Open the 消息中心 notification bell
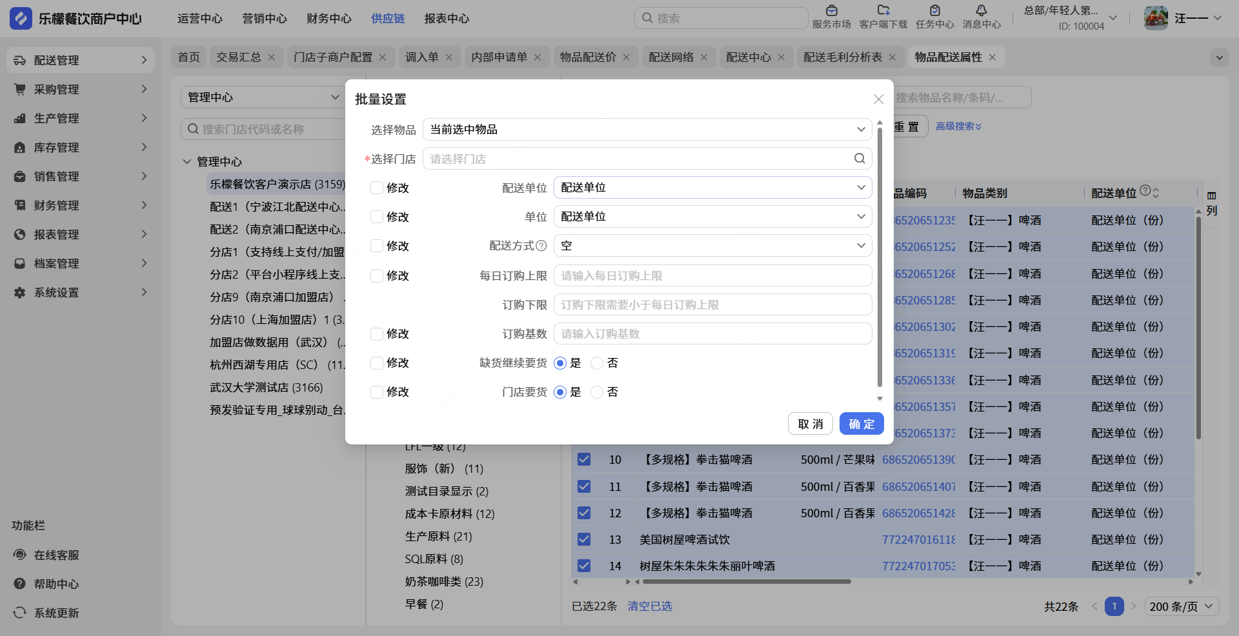The width and height of the screenshot is (1239, 636). [981, 11]
